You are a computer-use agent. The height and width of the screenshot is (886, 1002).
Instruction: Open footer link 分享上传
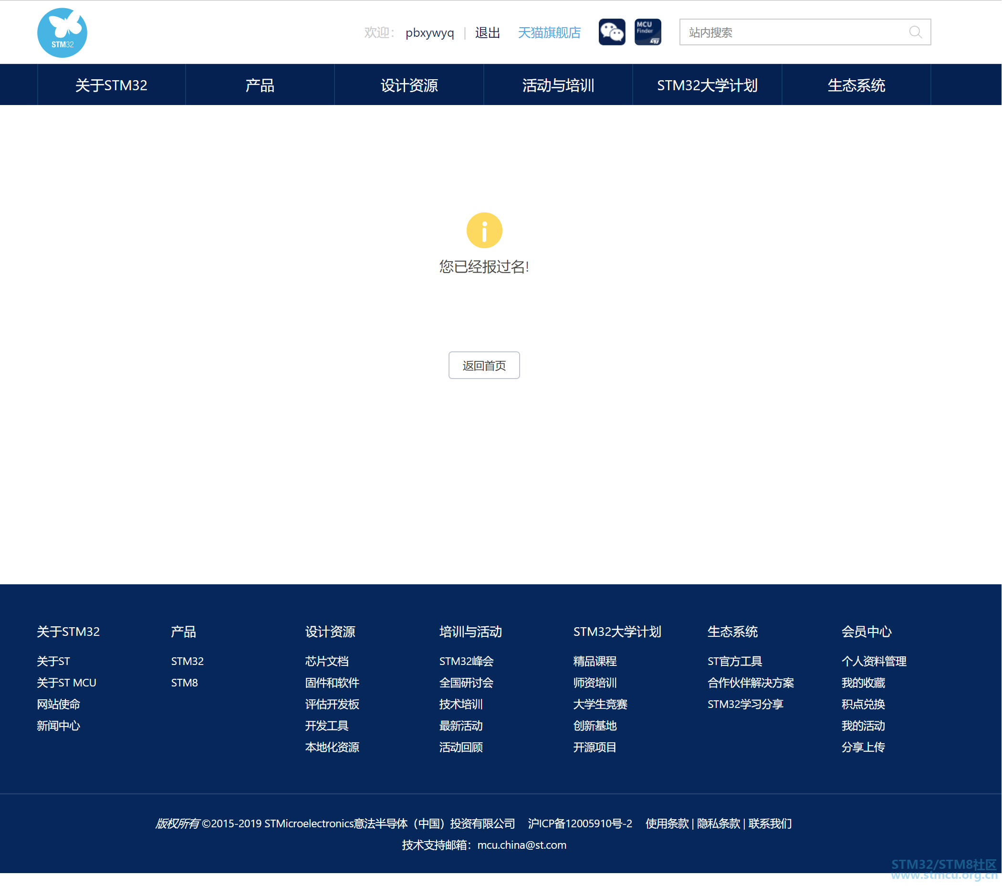(x=863, y=747)
